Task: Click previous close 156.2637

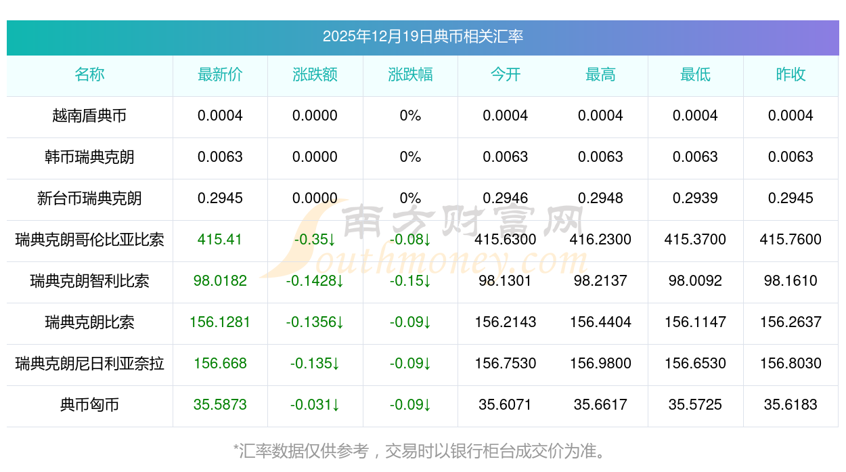Action: tap(791, 322)
